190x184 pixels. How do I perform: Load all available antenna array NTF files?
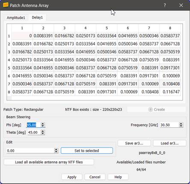[x=49, y=162]
